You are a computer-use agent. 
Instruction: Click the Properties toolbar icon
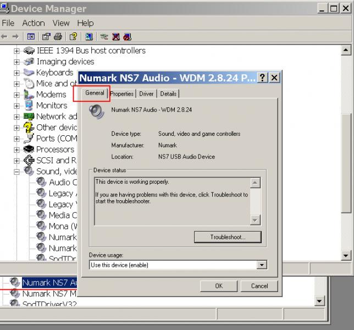pyautogui.click(x=46, y=37)
